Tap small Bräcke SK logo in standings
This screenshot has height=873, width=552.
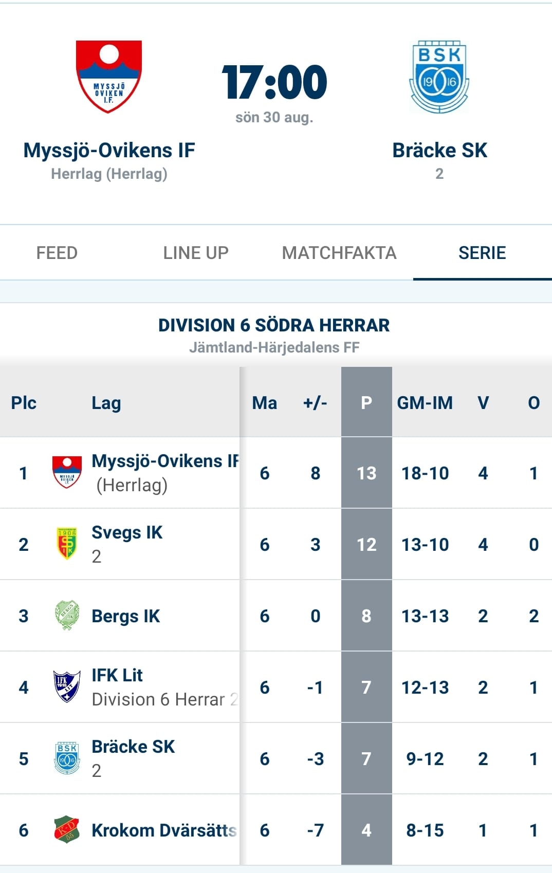coord(67,758)
